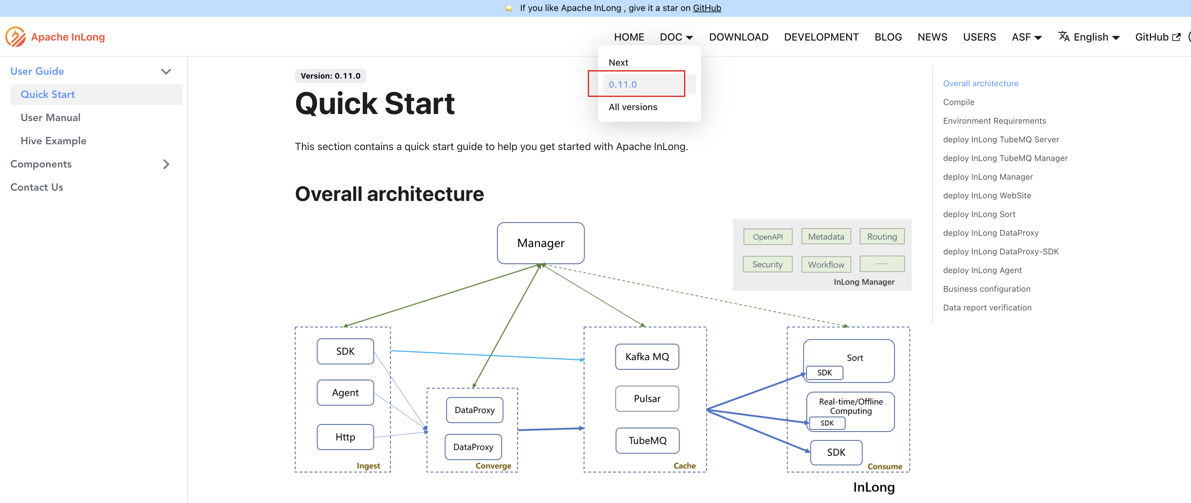Jump to Business configuration section
Image resolution: width=1191 pixels, height=503 pixels.
tap(987, 289)
